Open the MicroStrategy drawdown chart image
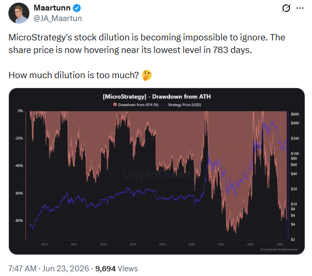The image size is (312, 276). tap(157, 171)
